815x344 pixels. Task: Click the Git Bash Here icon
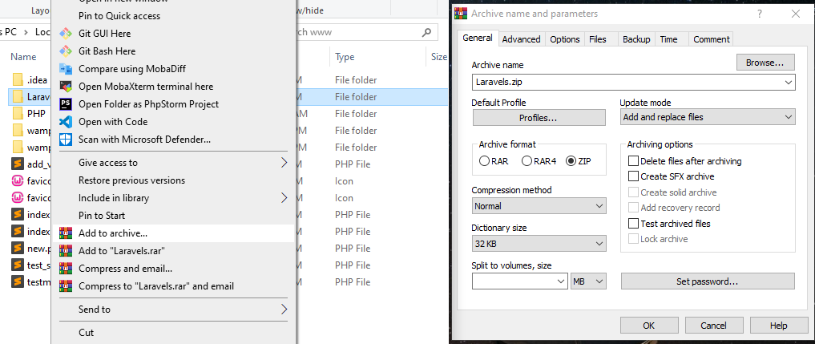(66, 51)
